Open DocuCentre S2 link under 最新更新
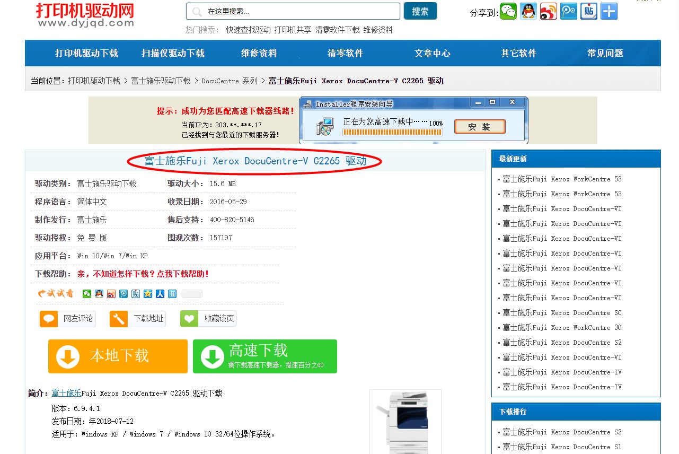 562,343
